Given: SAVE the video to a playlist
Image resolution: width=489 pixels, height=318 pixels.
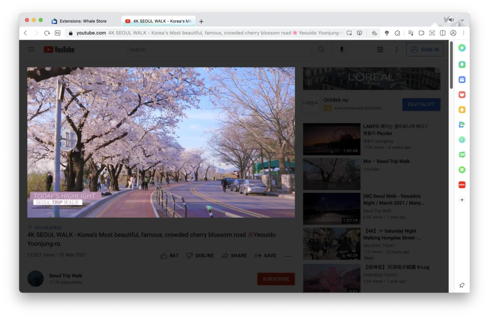Looking at the screenshot, I should click(x=266, y=255).
